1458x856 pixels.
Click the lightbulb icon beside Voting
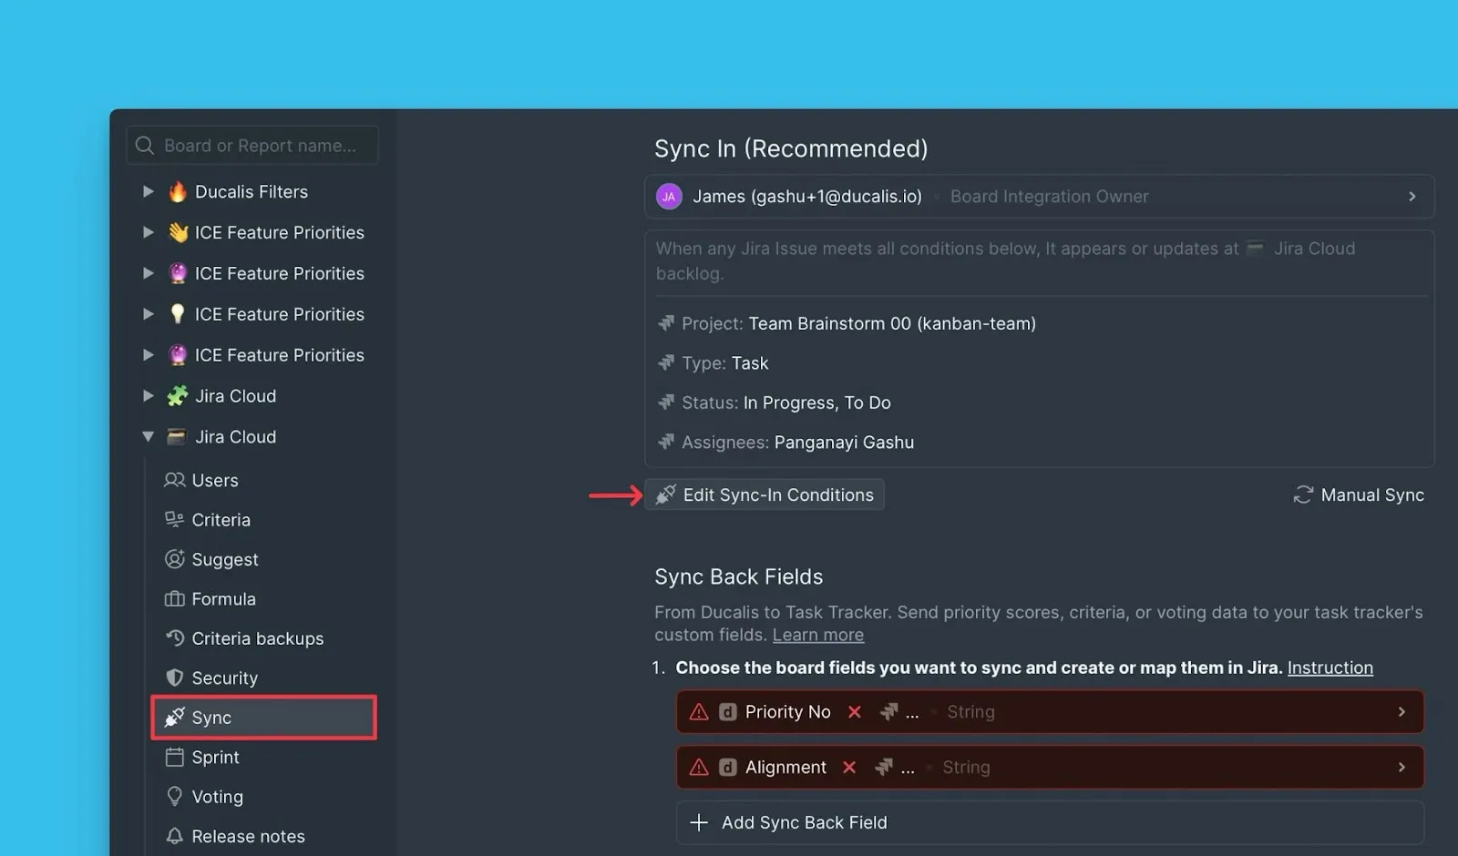[x=174, y=797]
